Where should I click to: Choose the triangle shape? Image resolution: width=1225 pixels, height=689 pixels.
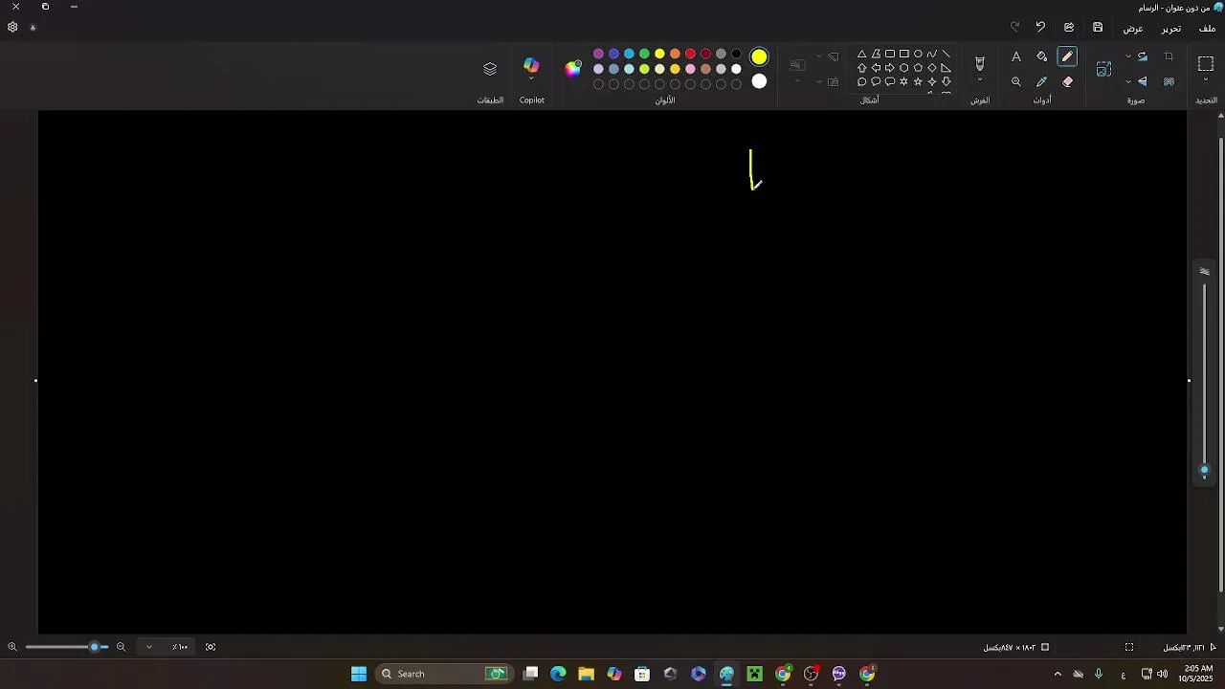click(862, 55)
